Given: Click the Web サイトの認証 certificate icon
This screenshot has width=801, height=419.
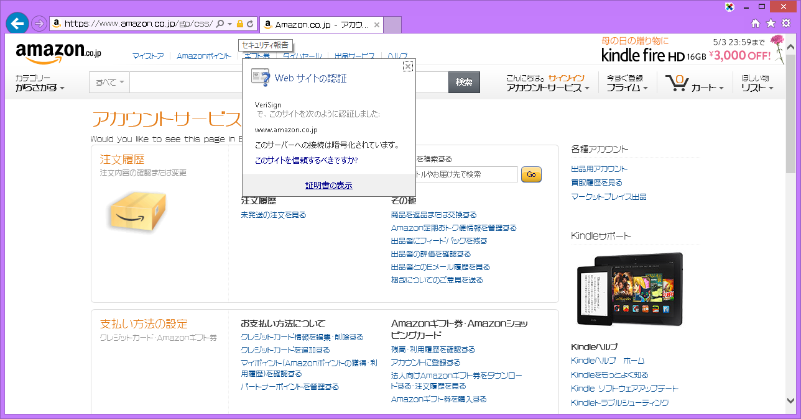Looking at the screenshot, I should (261, 78).
